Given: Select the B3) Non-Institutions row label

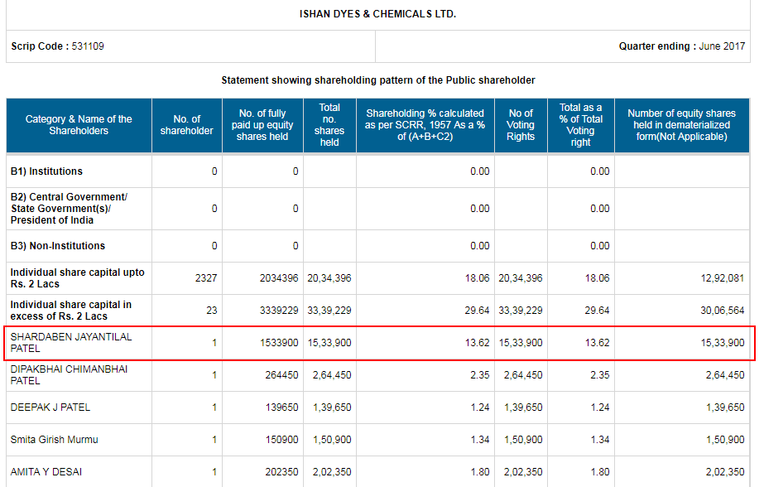Looking at the screenshot, I should 58,246.
